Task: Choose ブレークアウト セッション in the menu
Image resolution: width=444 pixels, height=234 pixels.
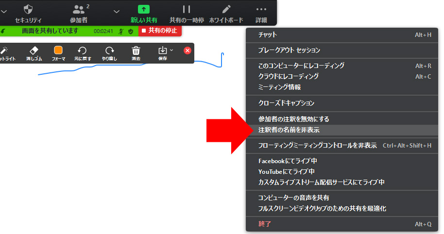Action: click(289, 50)
